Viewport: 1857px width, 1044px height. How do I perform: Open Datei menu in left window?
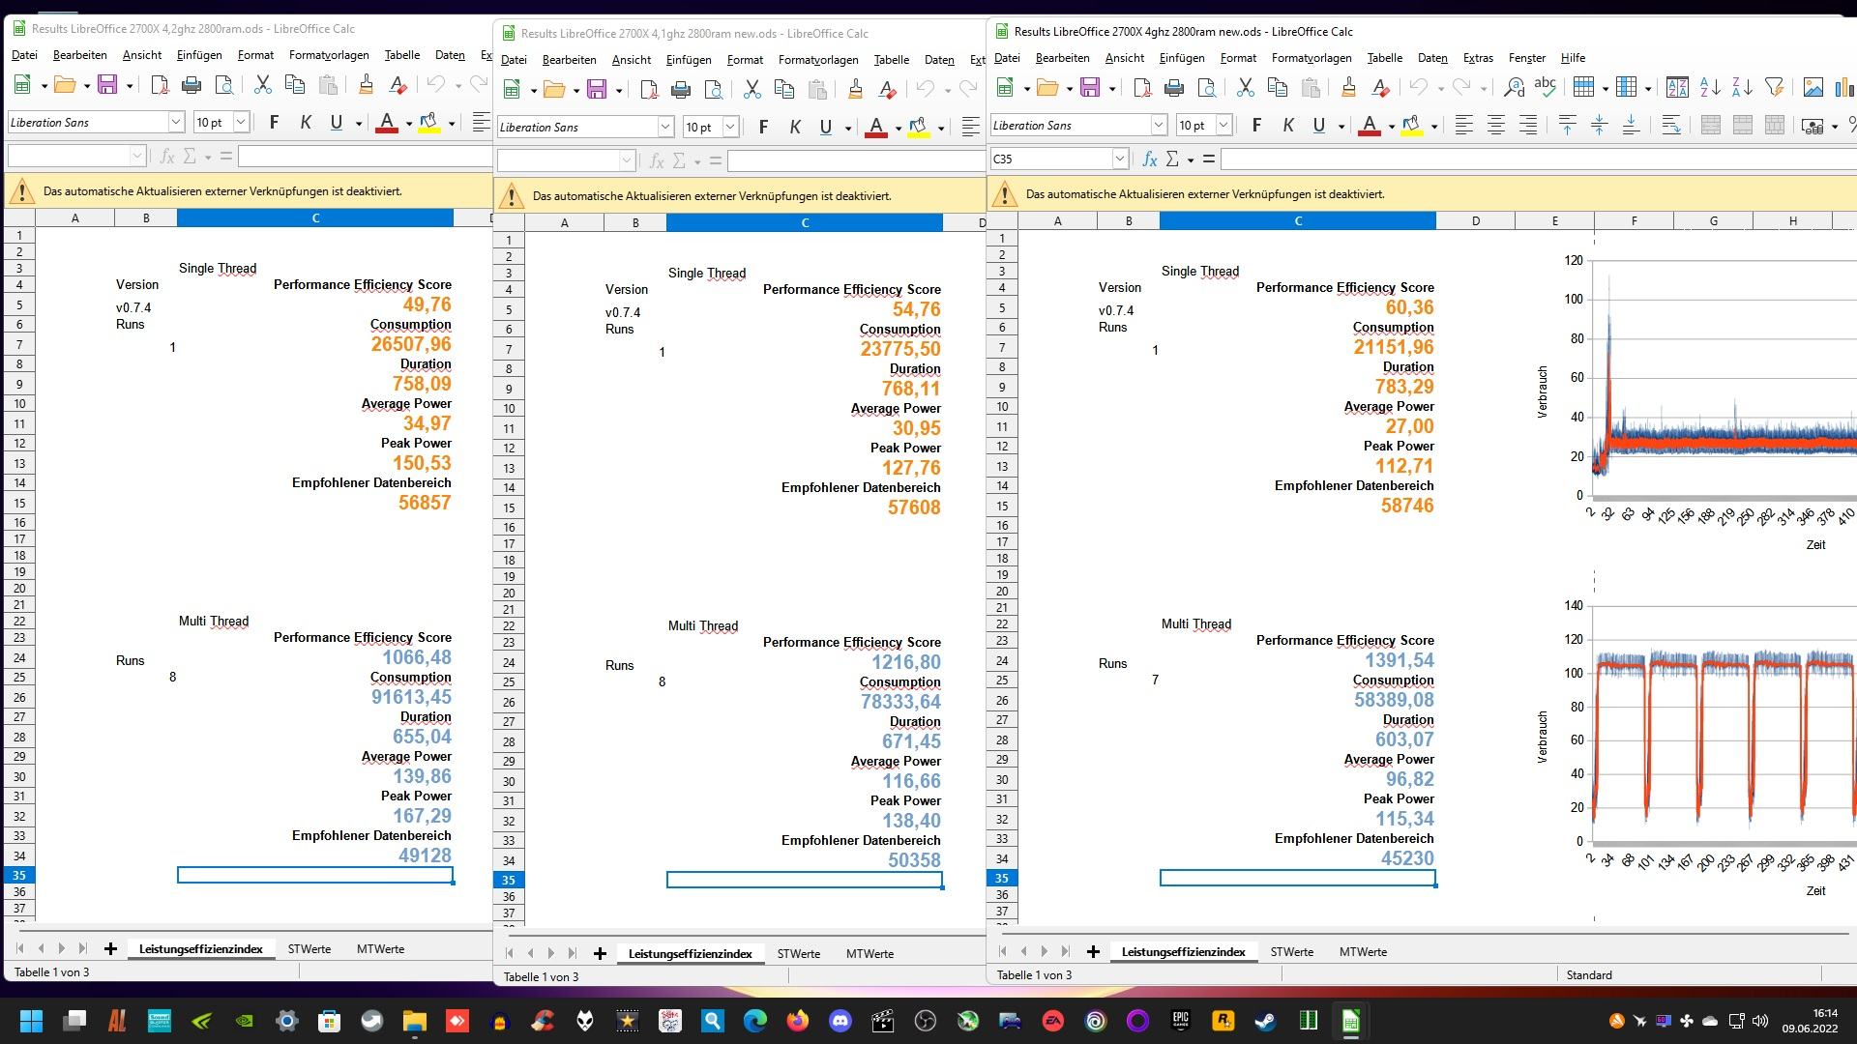[24, 55]
